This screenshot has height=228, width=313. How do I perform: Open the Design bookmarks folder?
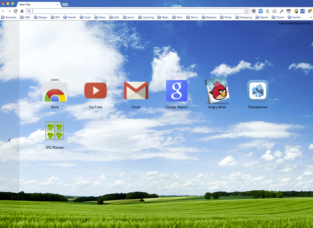(x=41, y=17)
